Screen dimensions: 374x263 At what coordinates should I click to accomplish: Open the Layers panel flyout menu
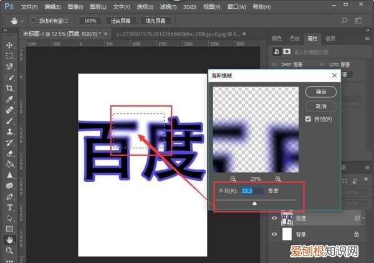(367, 168)
